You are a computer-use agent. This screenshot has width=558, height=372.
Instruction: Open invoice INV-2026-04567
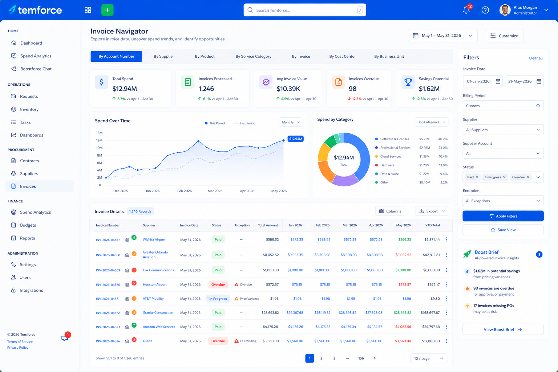(108, 240)
